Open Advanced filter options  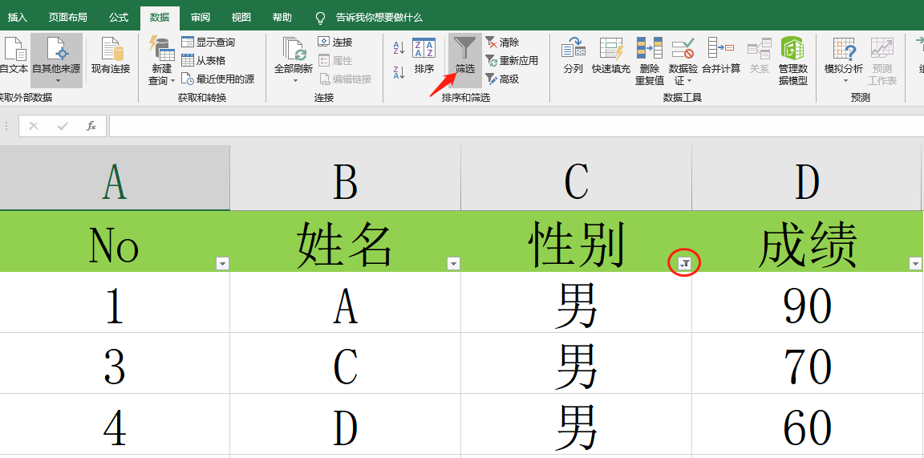click(502, 79)
